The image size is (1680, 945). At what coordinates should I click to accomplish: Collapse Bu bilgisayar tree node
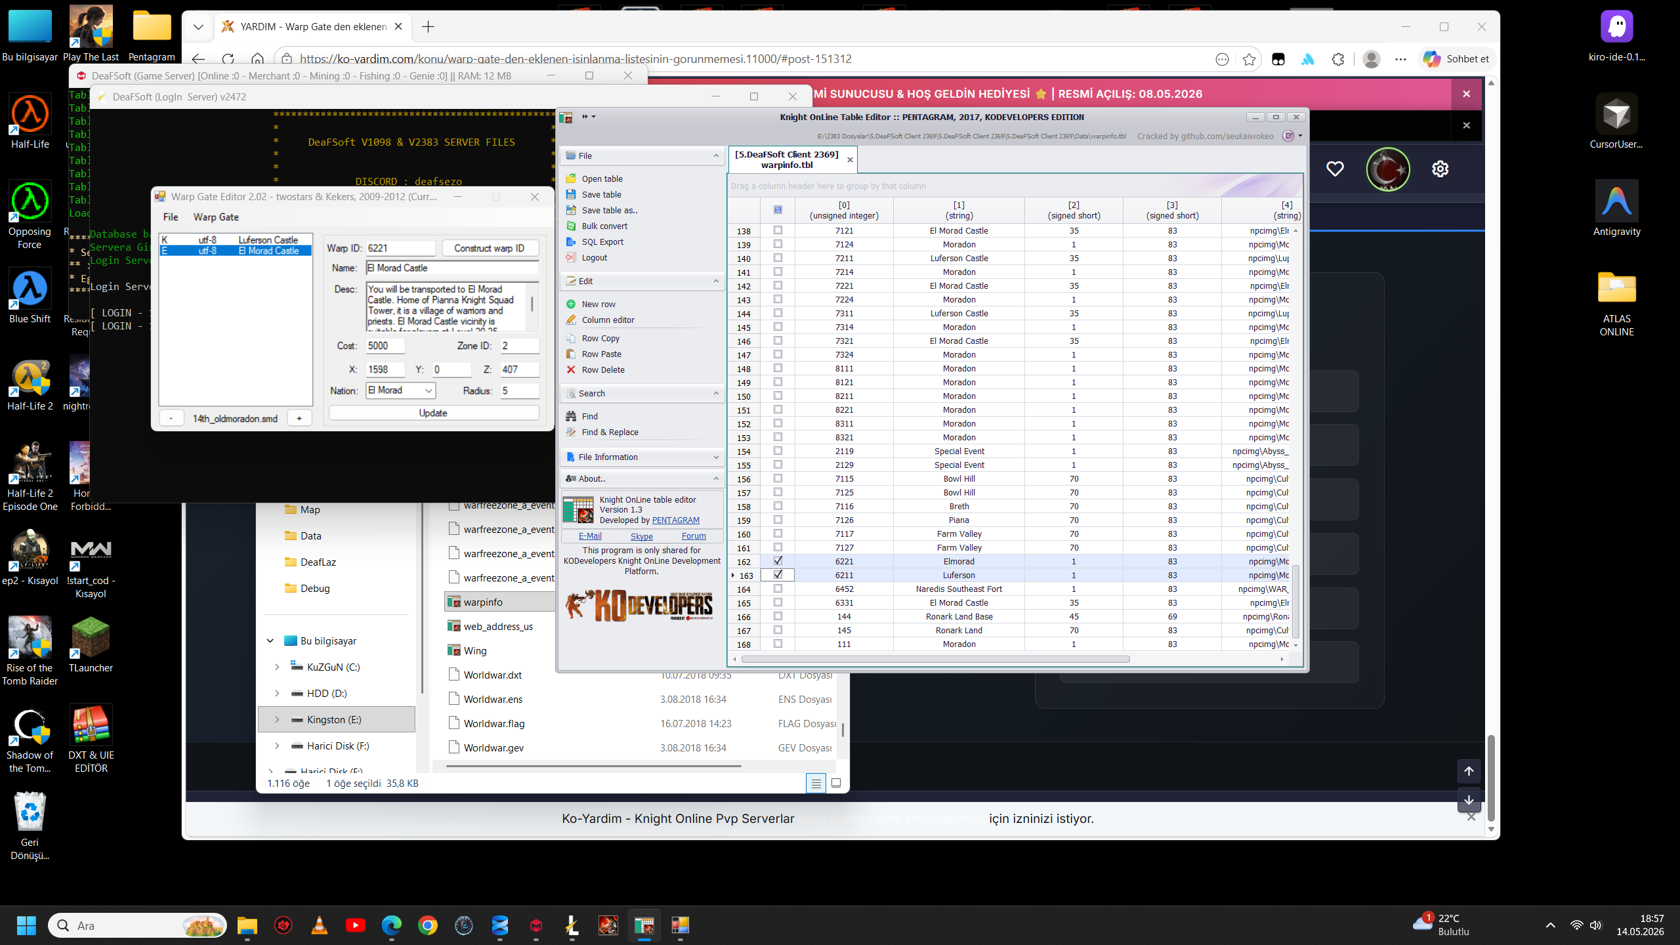(x=270, y=640)
